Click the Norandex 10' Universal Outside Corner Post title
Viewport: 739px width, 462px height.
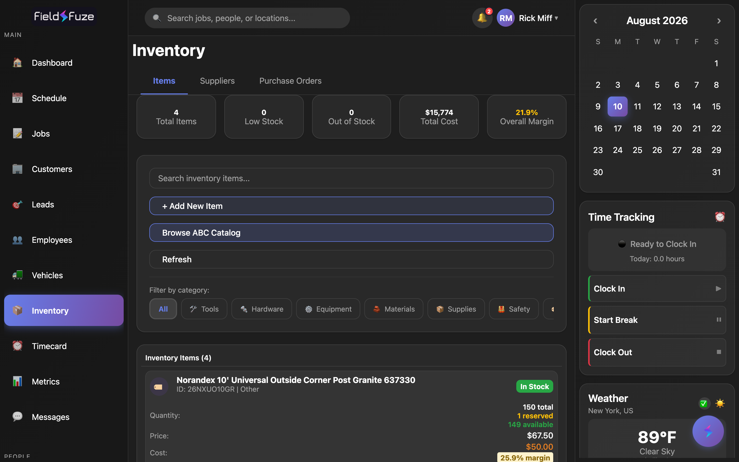point(296,380)
